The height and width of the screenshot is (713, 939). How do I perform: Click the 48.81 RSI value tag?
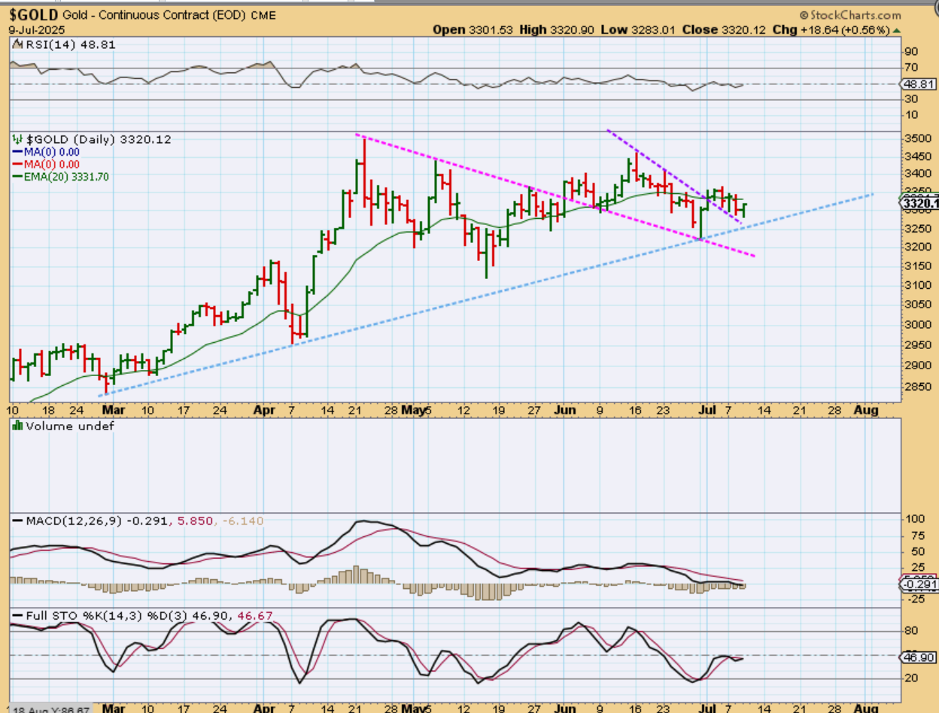(919, 85)
